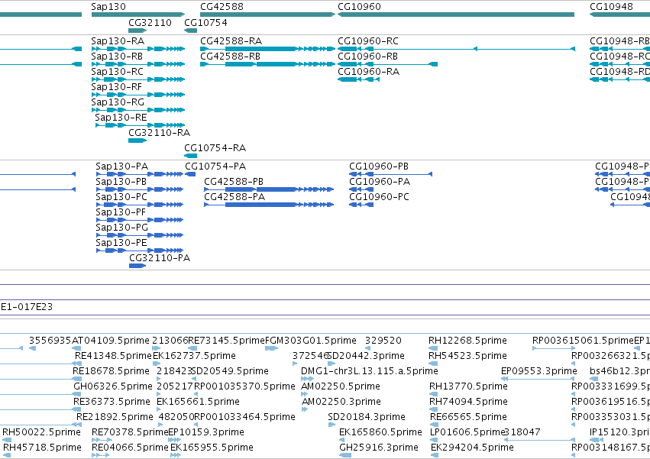
Task: Select the RH54523.5prime EST label
Action: point(467,356)
